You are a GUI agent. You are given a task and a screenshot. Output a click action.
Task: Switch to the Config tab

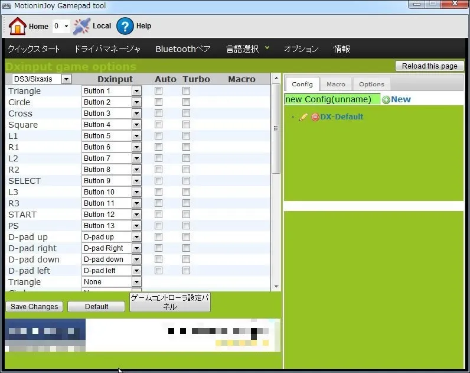302,85
